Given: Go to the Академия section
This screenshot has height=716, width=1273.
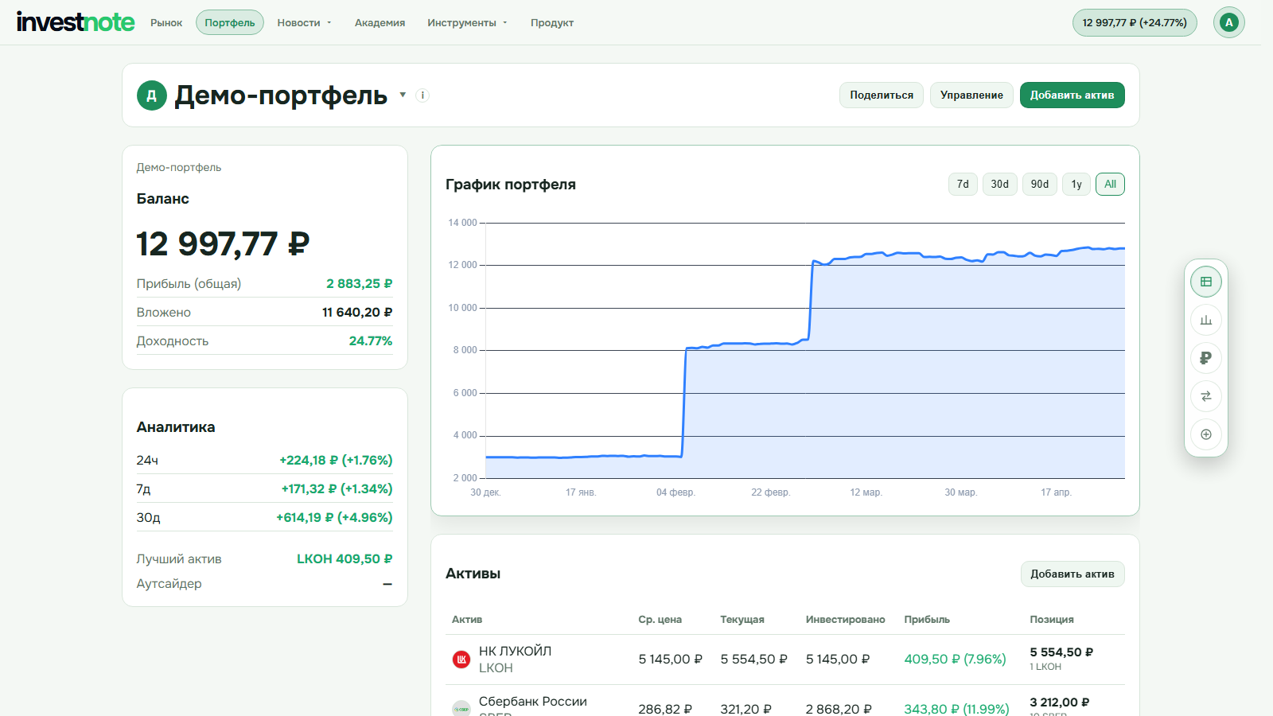Looking at the screenshot, I should pos(380,23).
